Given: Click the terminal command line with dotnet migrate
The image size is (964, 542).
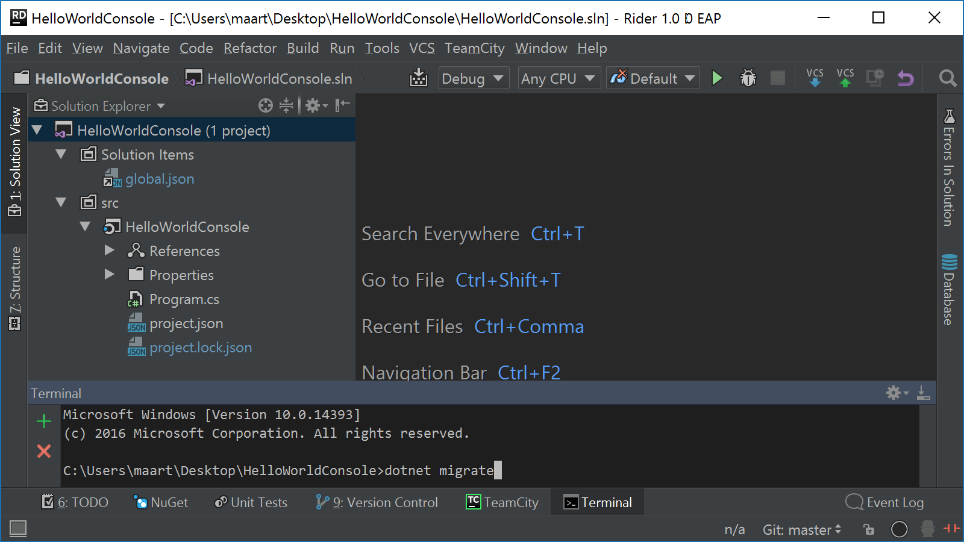Looking at the screenshot, I should 282,470.
